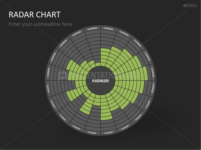This screenshot has height=150, width=201.
Task: Select the rightmost PLACEHOLDER label below the horizontal axis
Action: pyautogui.click(x=153, y=89)
